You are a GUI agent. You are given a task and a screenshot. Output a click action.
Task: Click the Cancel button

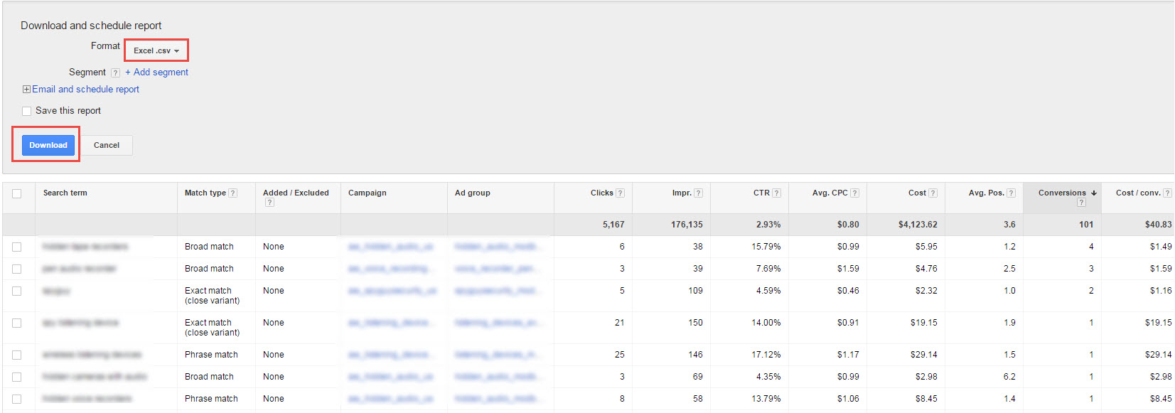pyautogui.click(x=107, y=145)
